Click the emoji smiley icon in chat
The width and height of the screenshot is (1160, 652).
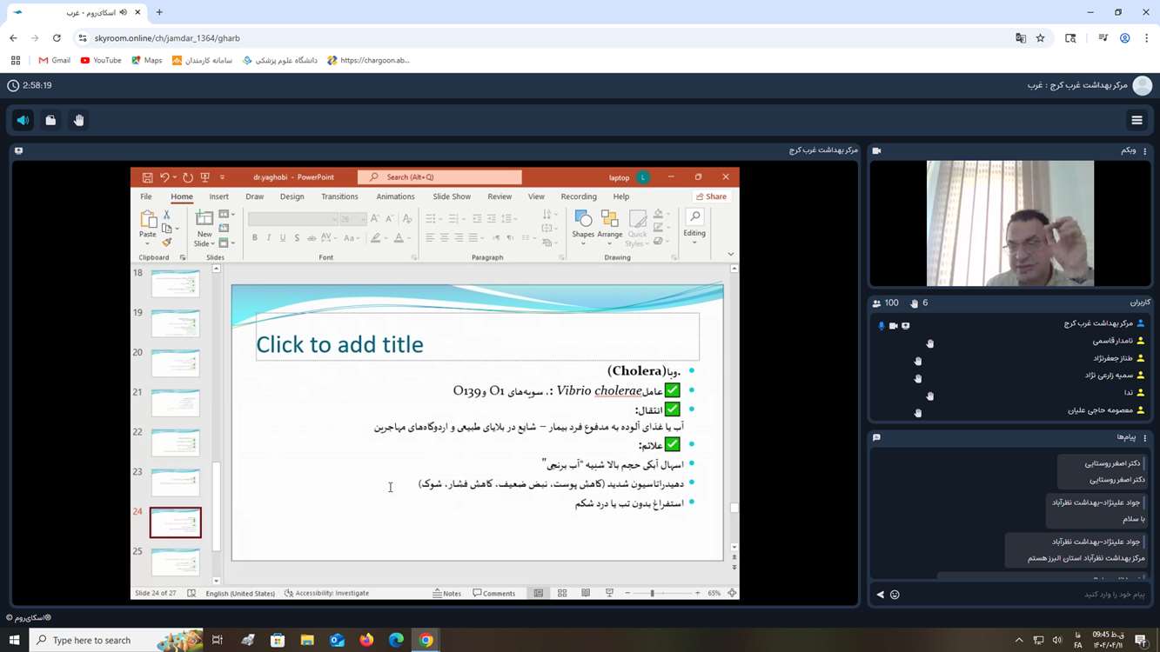895,595
